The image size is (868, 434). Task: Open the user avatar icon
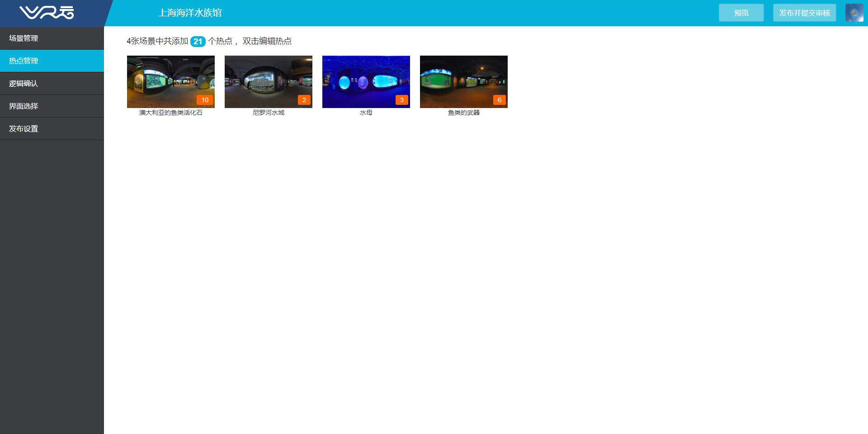(x=854, y=13)
